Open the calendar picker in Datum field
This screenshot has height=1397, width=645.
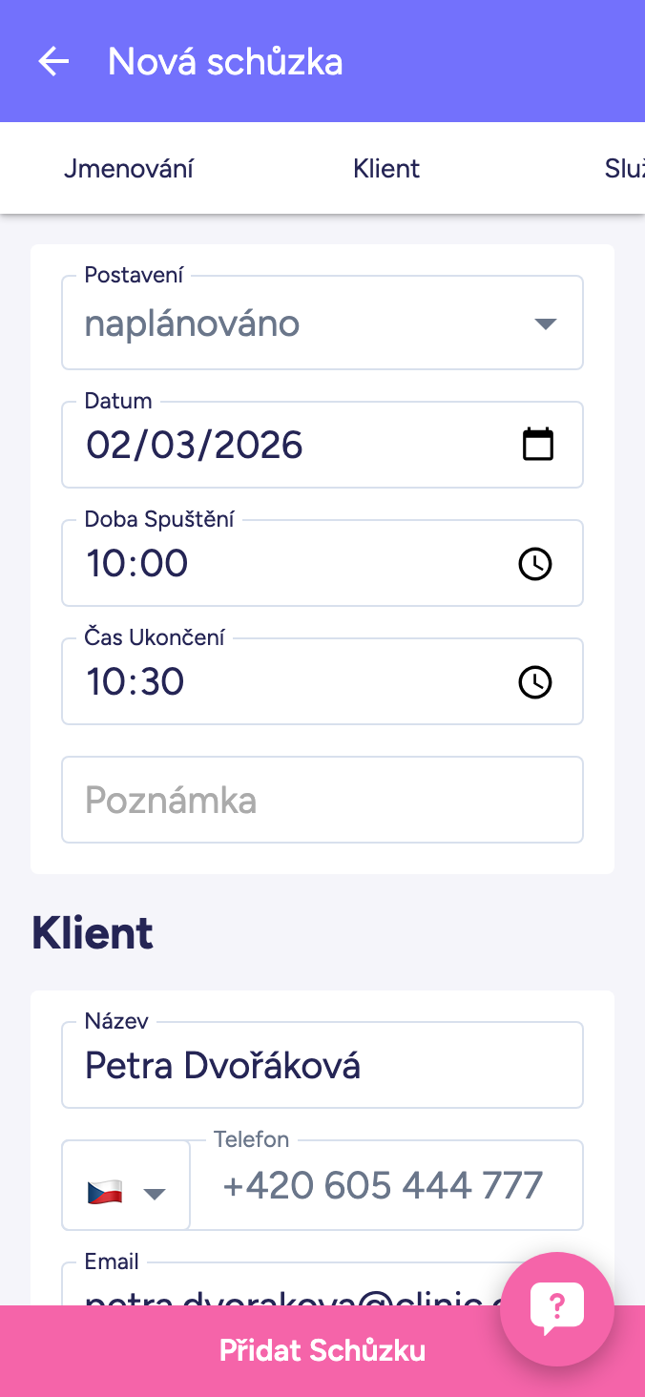tap(538, 445)
